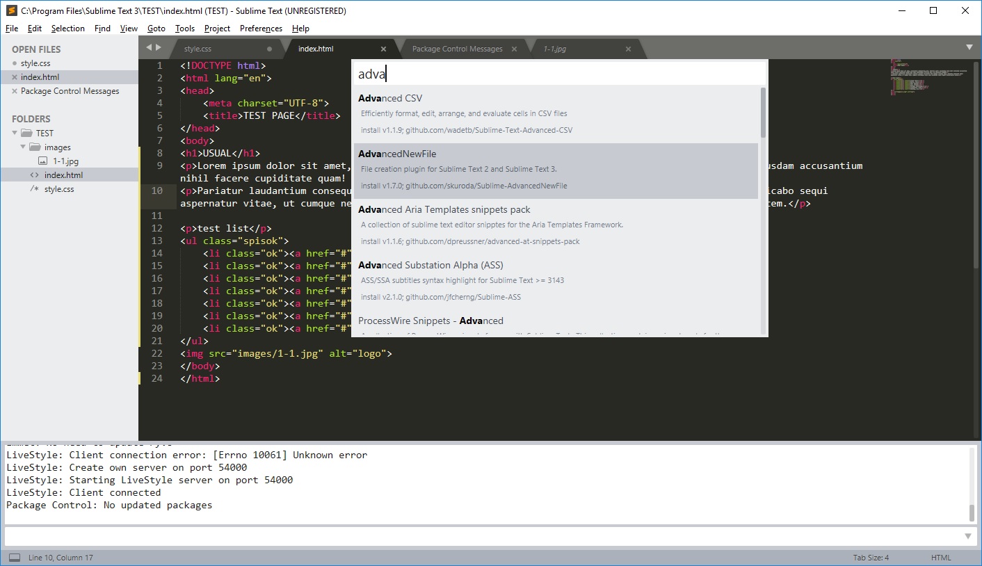Open the Find menu
The image size is (982, 566).
tap(102, 29)
